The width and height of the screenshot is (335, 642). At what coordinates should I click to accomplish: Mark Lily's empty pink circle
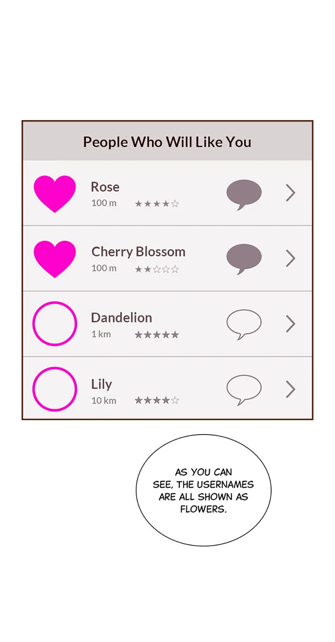coord(55,389)
